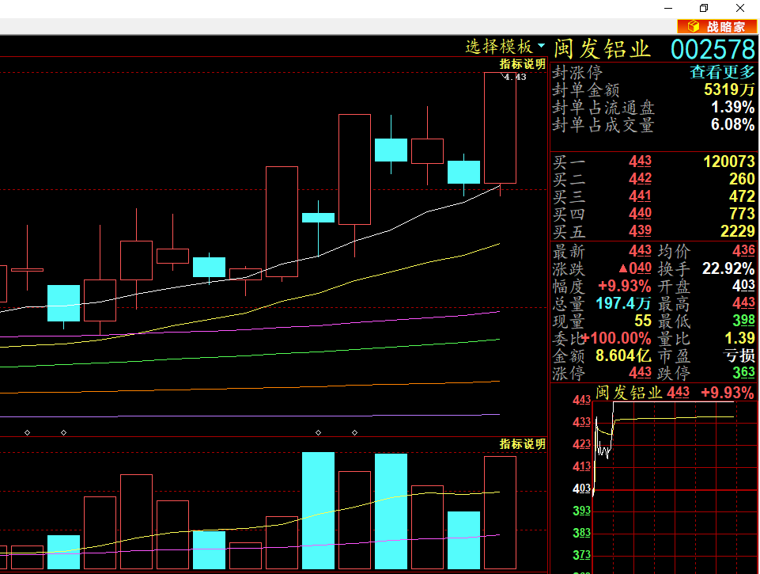Image resolution: width=760 pixels, height=574 pixels.
Task: Select the 买五 volume 2229
Action: point(738,231)
